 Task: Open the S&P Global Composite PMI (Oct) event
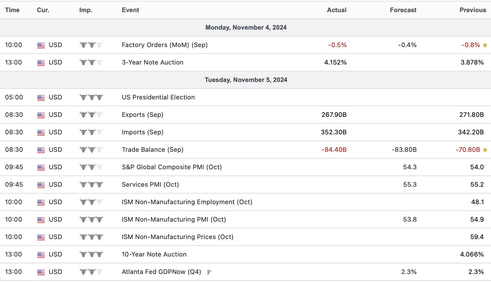(x=171, y=167)
